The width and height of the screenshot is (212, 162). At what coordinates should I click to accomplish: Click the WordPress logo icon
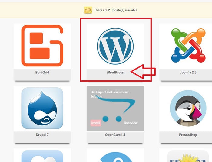coord(115,46)
